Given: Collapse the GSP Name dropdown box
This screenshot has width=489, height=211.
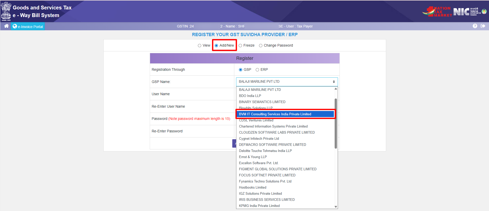Looking at the screenshot, I should click(287, 82).
